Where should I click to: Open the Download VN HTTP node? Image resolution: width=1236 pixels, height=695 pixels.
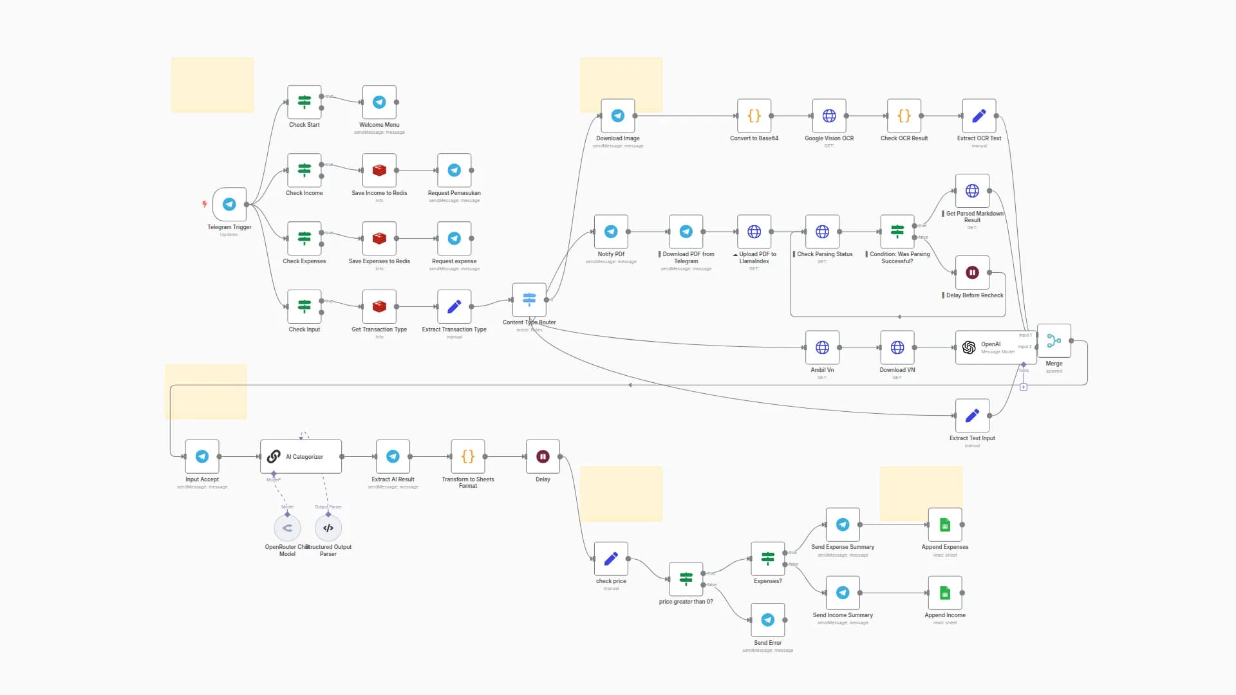[897, 347]
